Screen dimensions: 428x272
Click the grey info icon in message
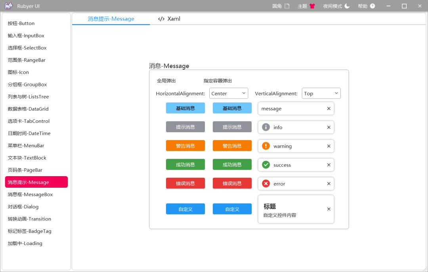click(266, 127)
